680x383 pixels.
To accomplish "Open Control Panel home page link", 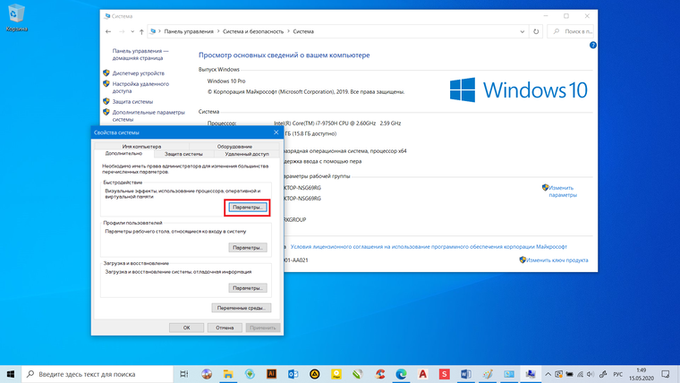I will pos(140,55).
